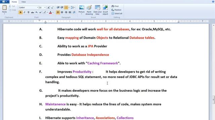Click the first-line indent marker on ruler
The height and width of the screenshot is (120, 215).
(x=39, y=20)
